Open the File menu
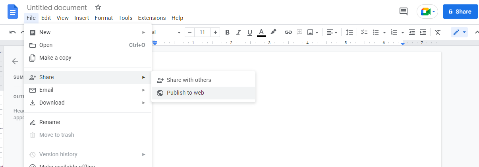Image resolution: width=479 pixels, height=167 pixels. (x=31, y=18)
